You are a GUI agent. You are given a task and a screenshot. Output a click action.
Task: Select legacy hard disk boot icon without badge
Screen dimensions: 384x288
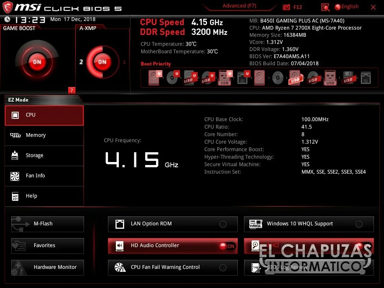(x=259, y=78)
